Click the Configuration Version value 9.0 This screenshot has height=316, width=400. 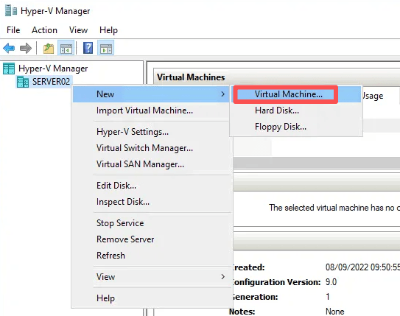click(331, 282)
